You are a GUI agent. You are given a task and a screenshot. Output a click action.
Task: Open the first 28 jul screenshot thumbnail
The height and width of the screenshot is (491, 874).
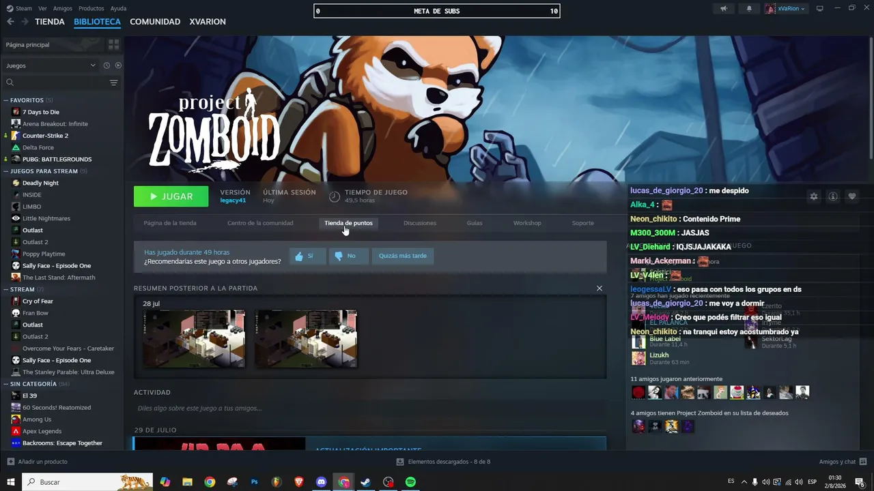(x=194, y=339)
